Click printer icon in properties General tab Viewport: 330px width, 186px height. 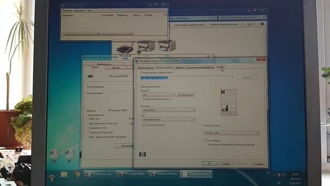click(91, 76)
